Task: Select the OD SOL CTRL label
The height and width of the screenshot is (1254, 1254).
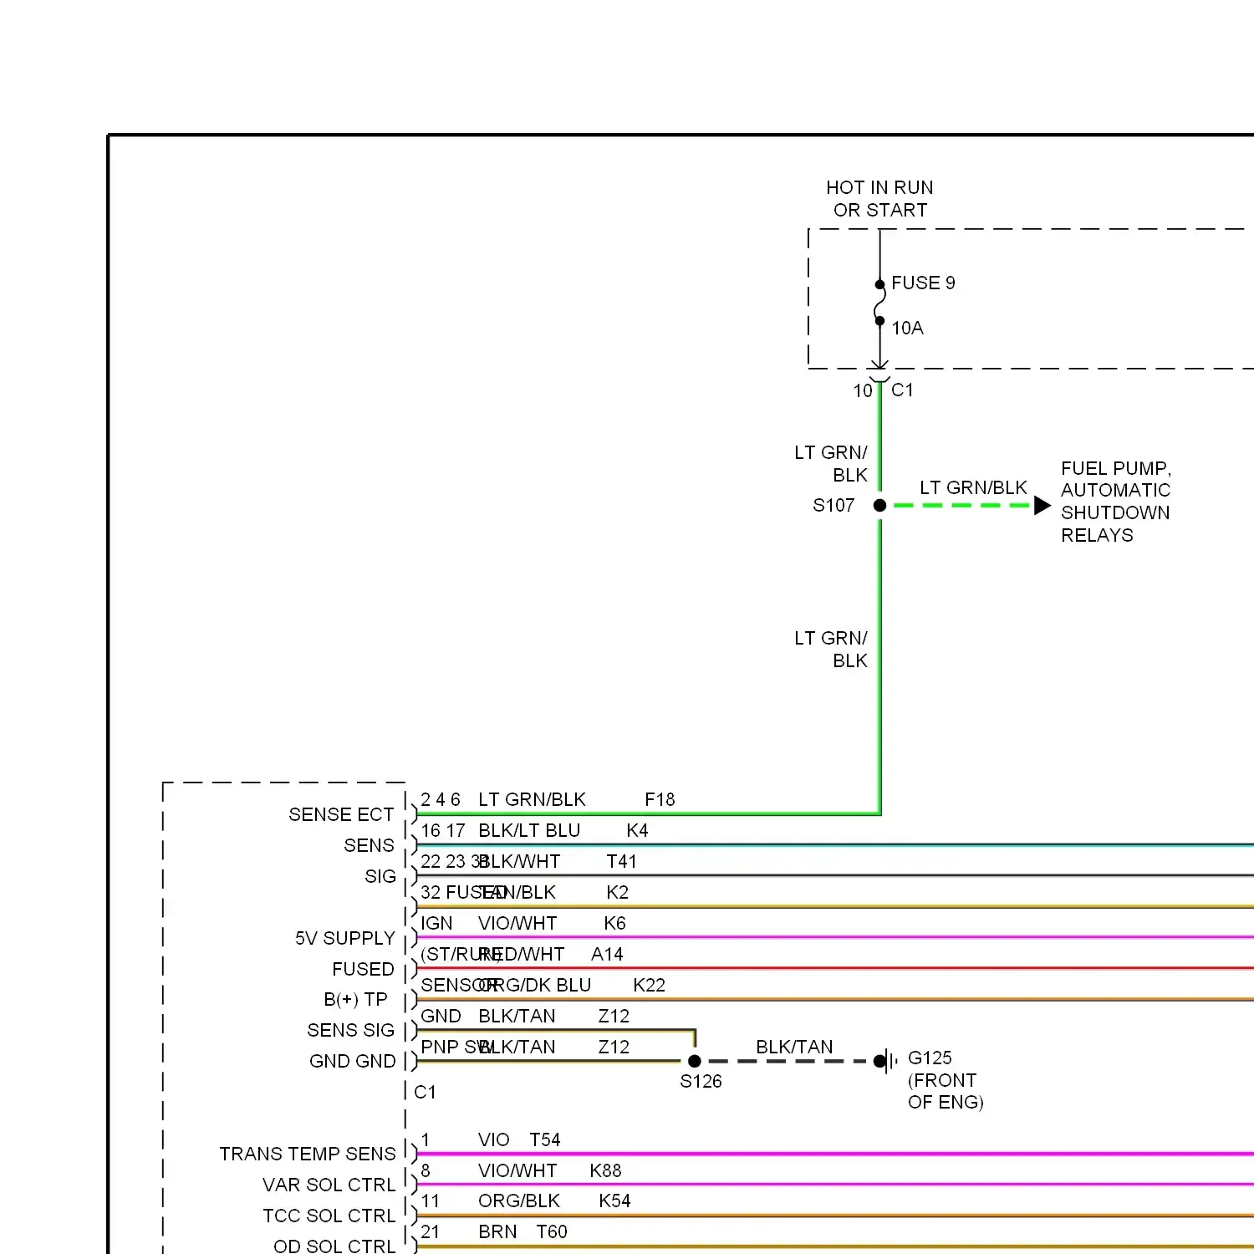Action: (334, 1246)
